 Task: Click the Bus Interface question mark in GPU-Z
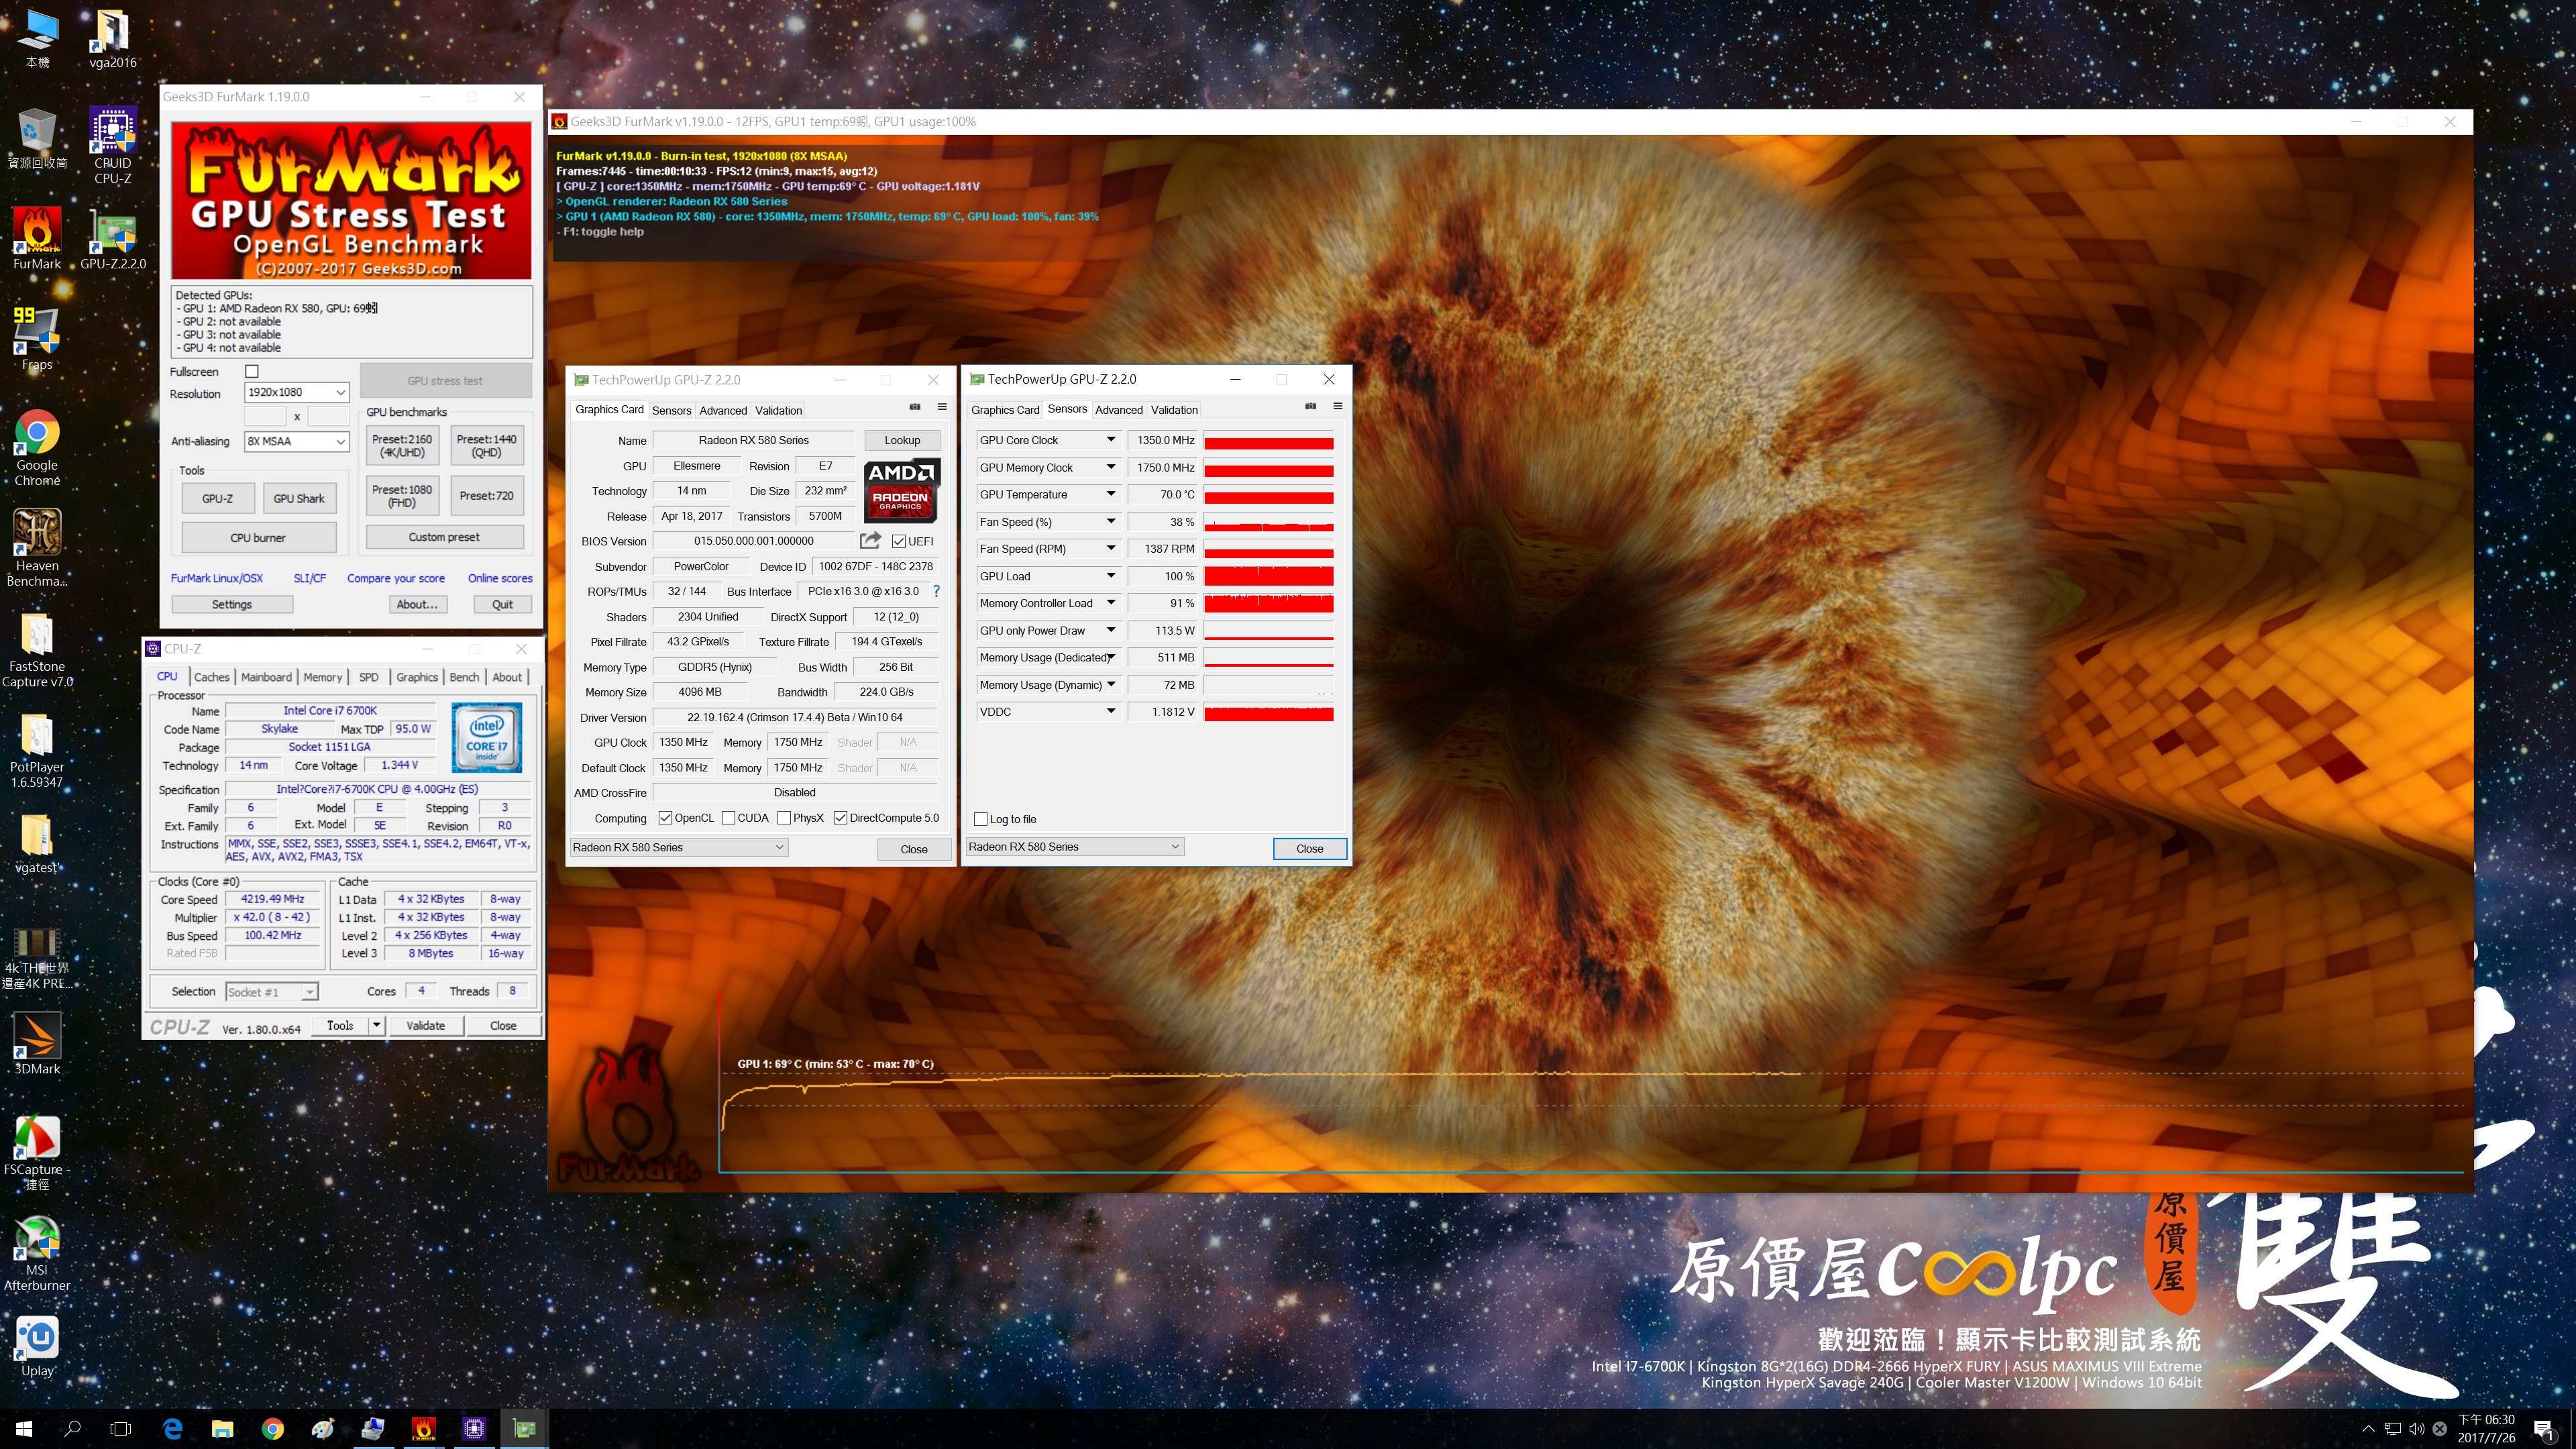coord(936,591)
